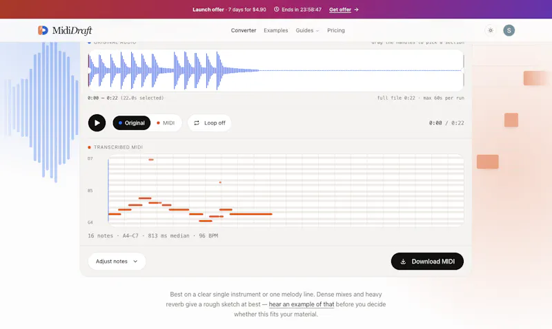Click the highest note near D7
552x329 pixels.
tap(151, 160)
